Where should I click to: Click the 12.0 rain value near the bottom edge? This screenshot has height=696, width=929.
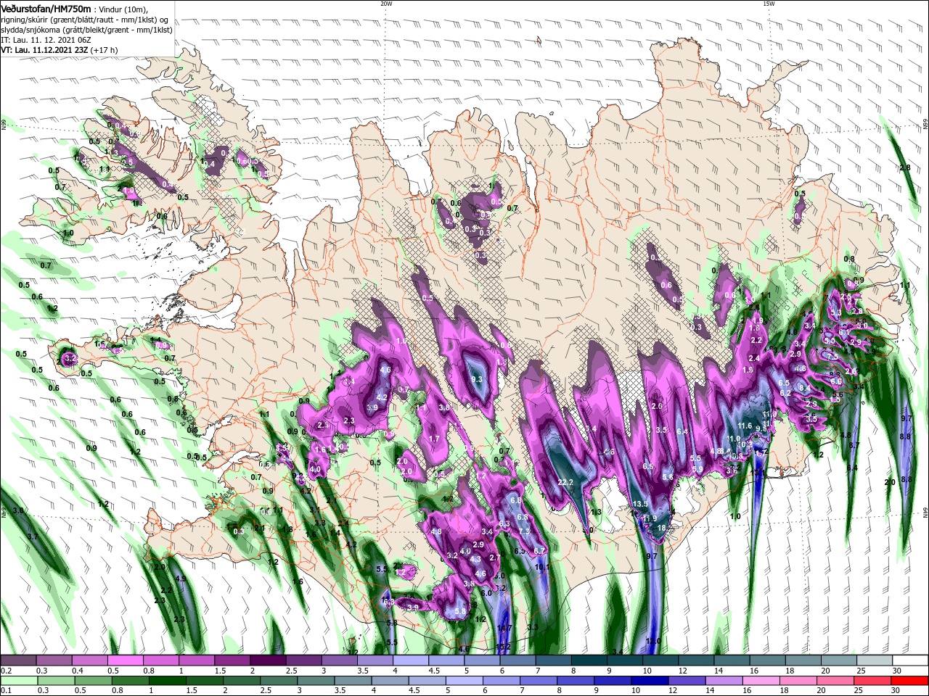pyautogui.click(x=653, y=641)
